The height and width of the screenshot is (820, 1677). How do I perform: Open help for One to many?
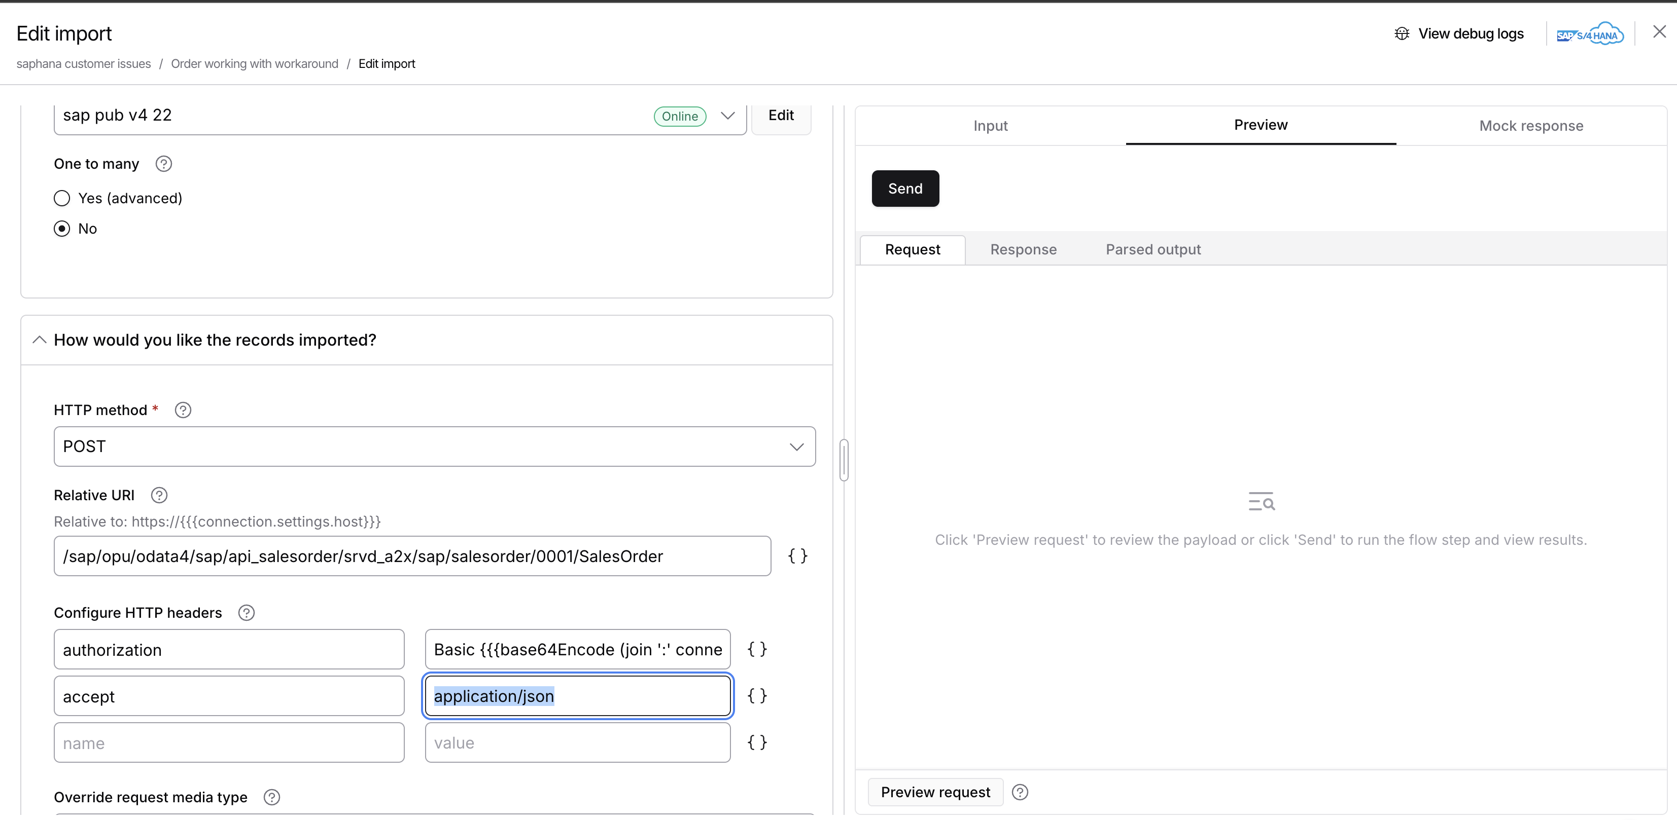coord(164,164)
